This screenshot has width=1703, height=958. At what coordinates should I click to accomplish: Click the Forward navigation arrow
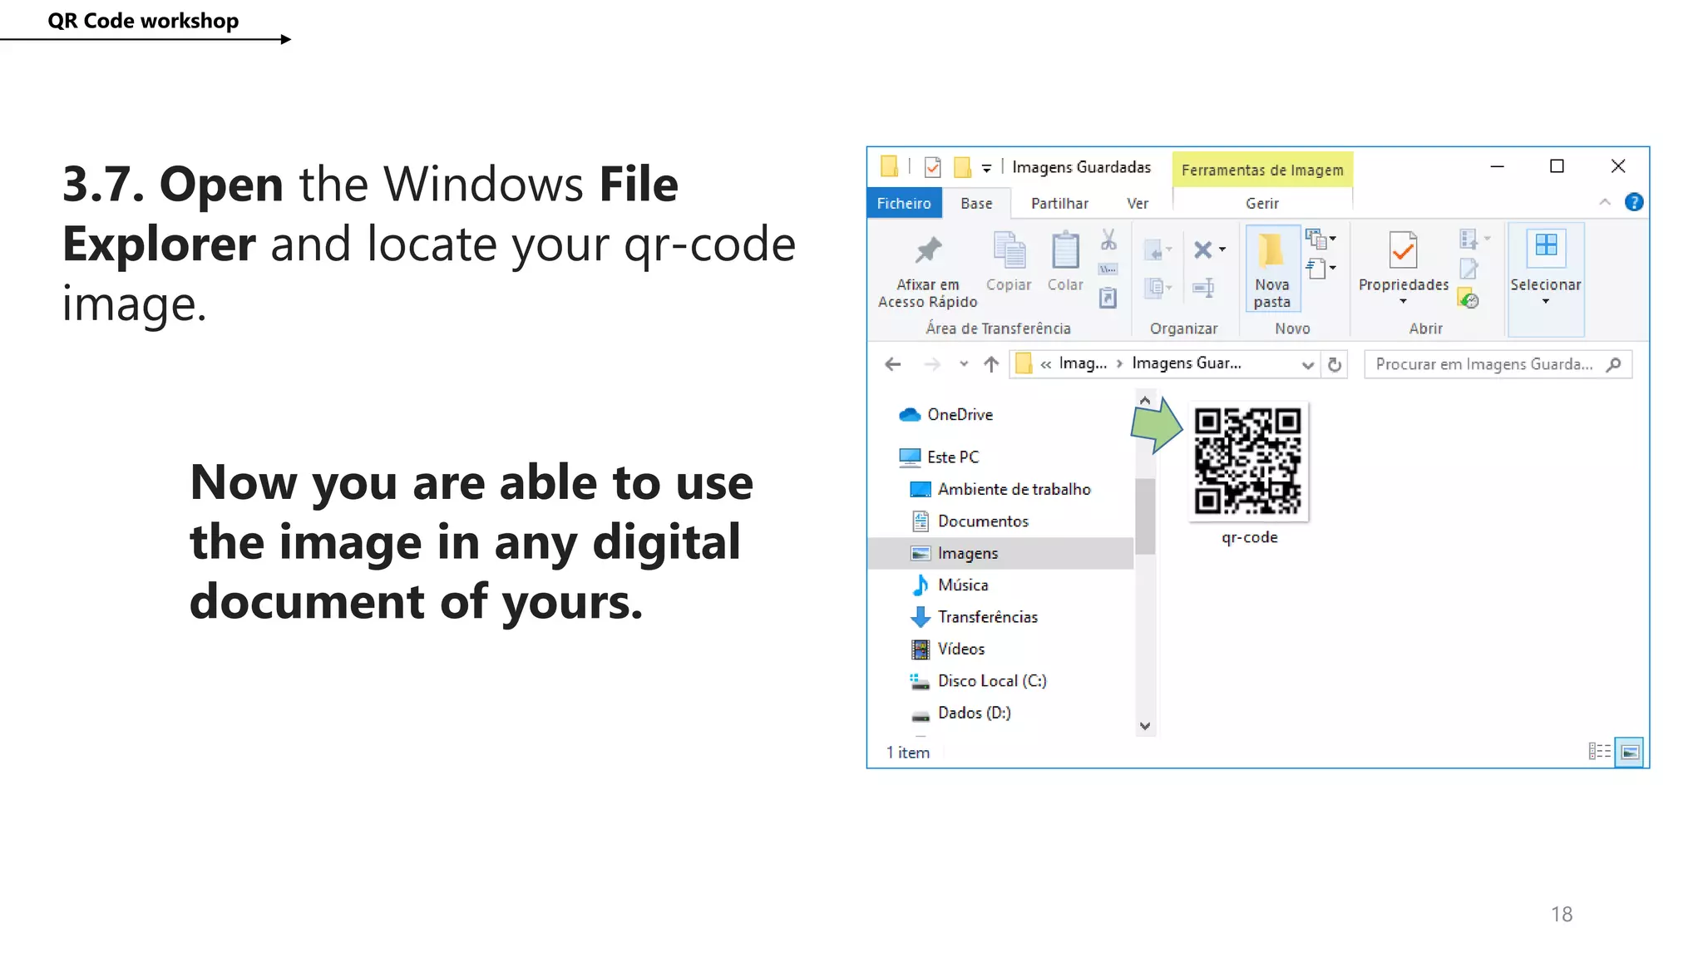(x=932, y=364)
